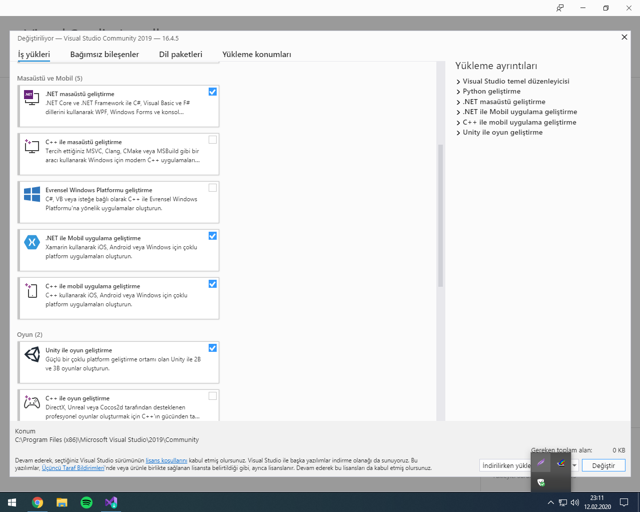This screenshot has width=640, height=512.
Task: Check C++ ile oyun geliştirme workload
Action: pyautogui.click(x=213, y=396)
